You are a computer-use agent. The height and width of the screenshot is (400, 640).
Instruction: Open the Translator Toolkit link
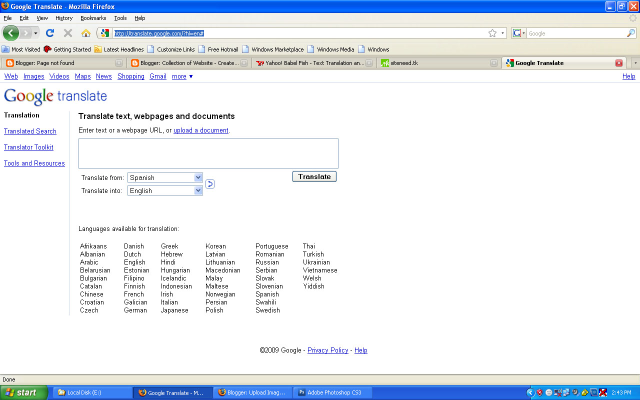(x=28, y=147)
